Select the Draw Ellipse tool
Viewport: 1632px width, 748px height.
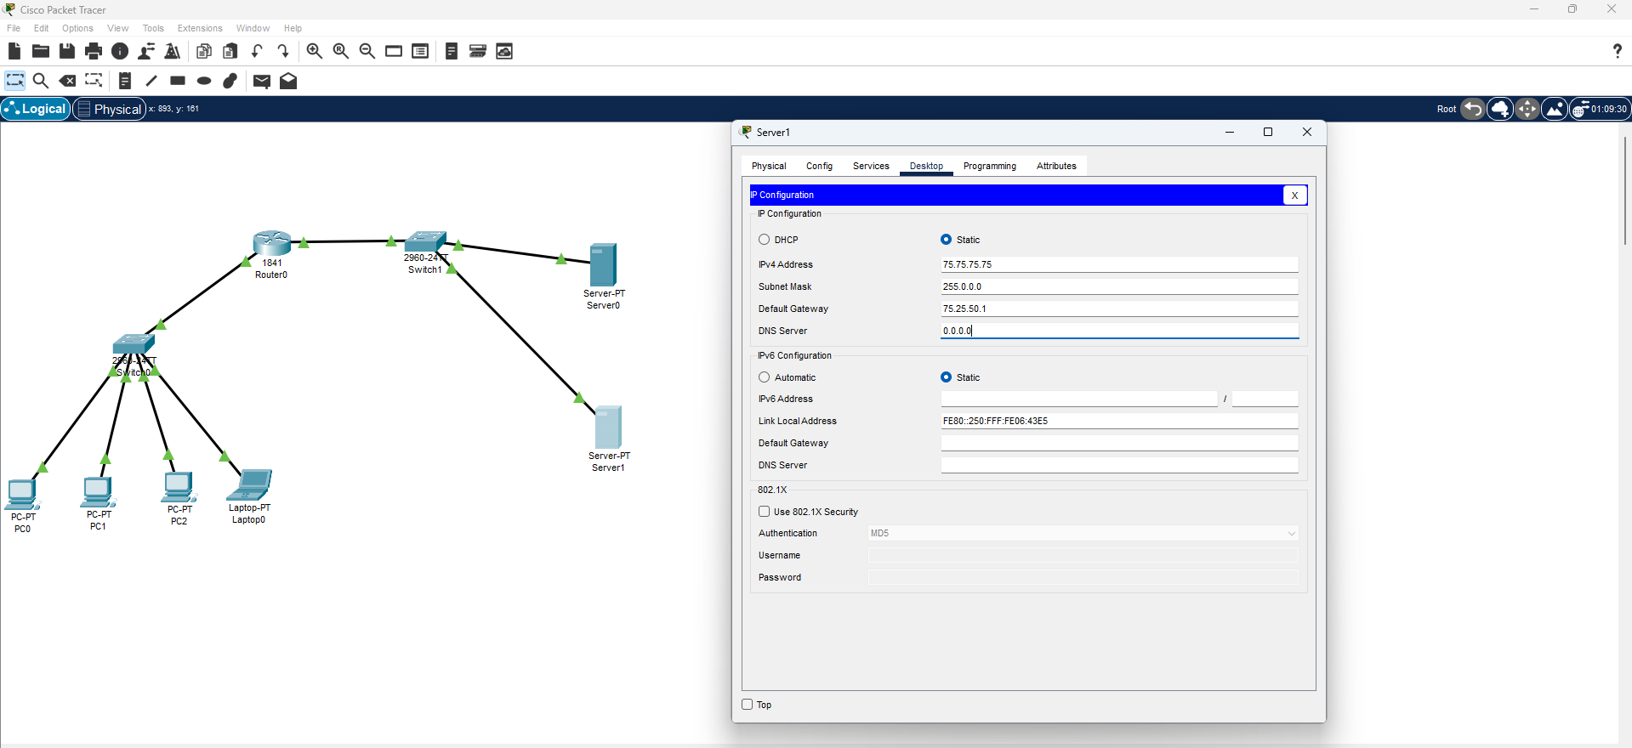[204, 81]
